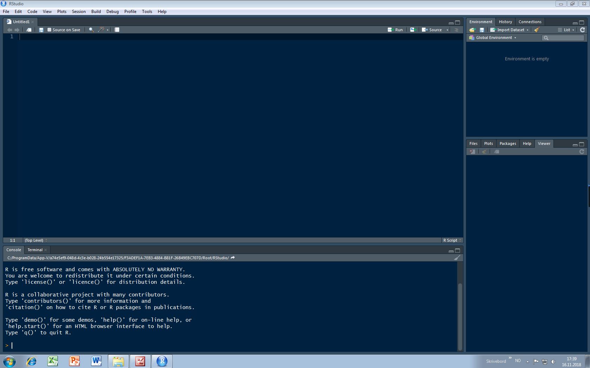Open Top Level scope selector
Image resolution: width=590 pixels, height=368 pixels.
36,240
